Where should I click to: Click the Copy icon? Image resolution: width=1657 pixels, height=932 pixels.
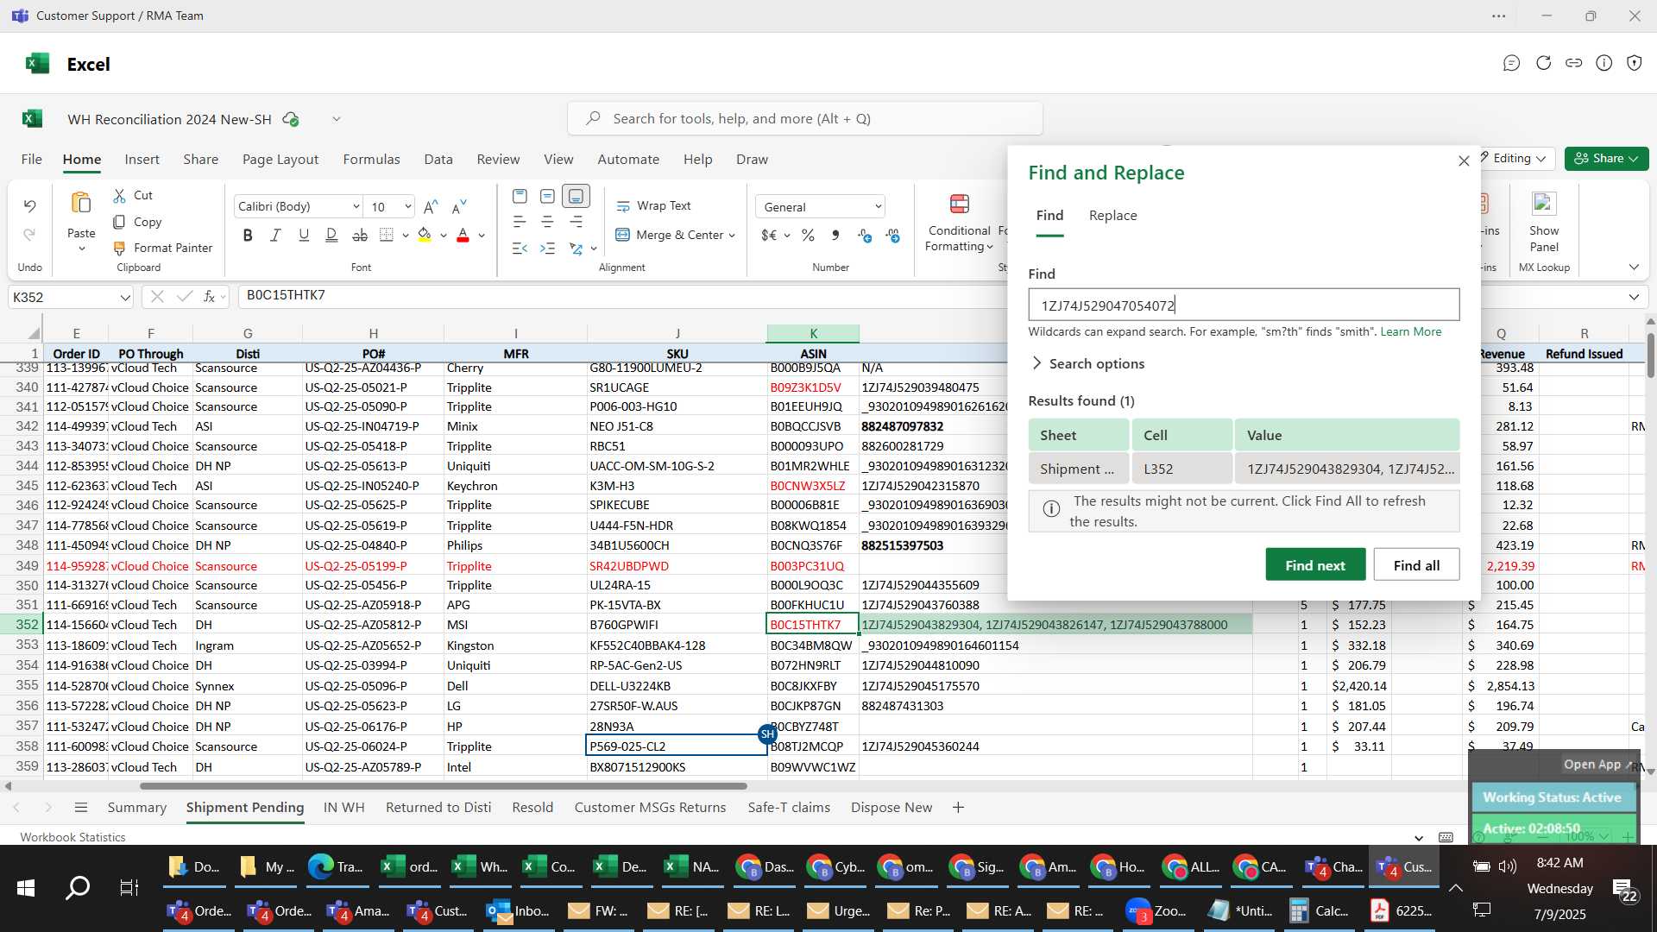(x=120, y=222)
